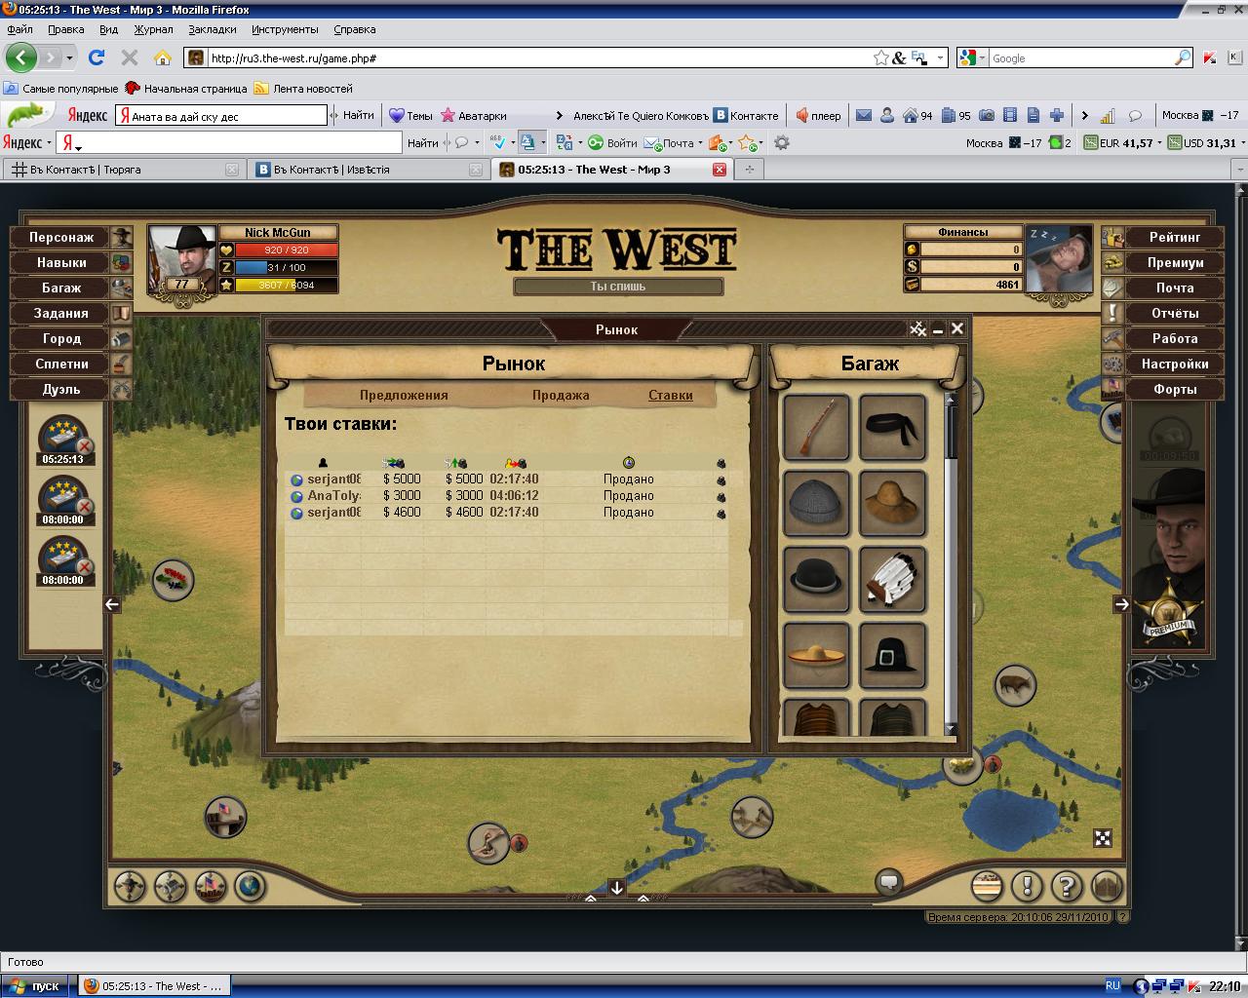Click the Nick McGun character avatar

click(x=182, y=259)
